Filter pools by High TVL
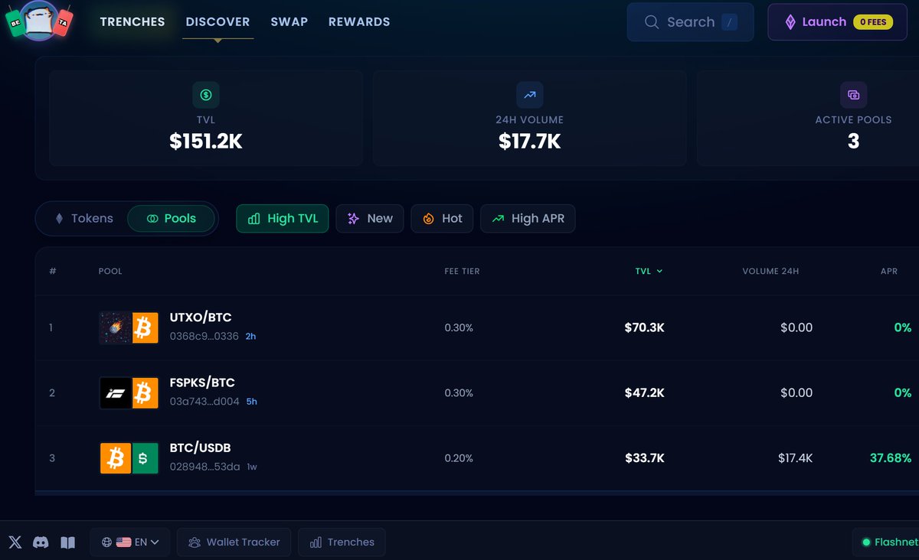The image size is (919, 560). [283, 219]
